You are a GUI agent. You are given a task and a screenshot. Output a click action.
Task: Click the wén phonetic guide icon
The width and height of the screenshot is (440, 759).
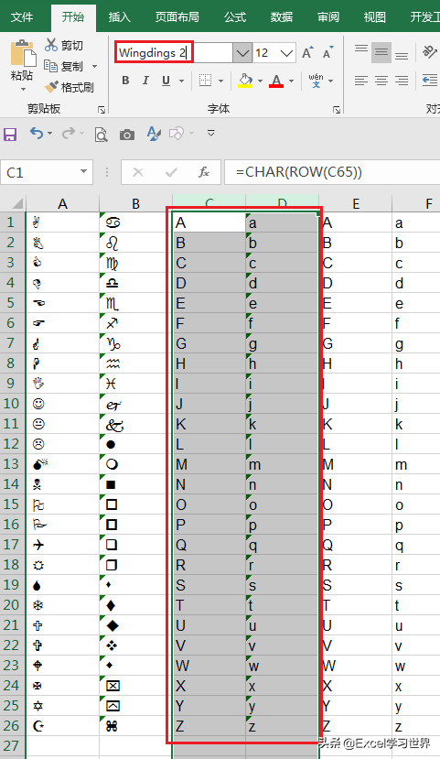[316, 81]
